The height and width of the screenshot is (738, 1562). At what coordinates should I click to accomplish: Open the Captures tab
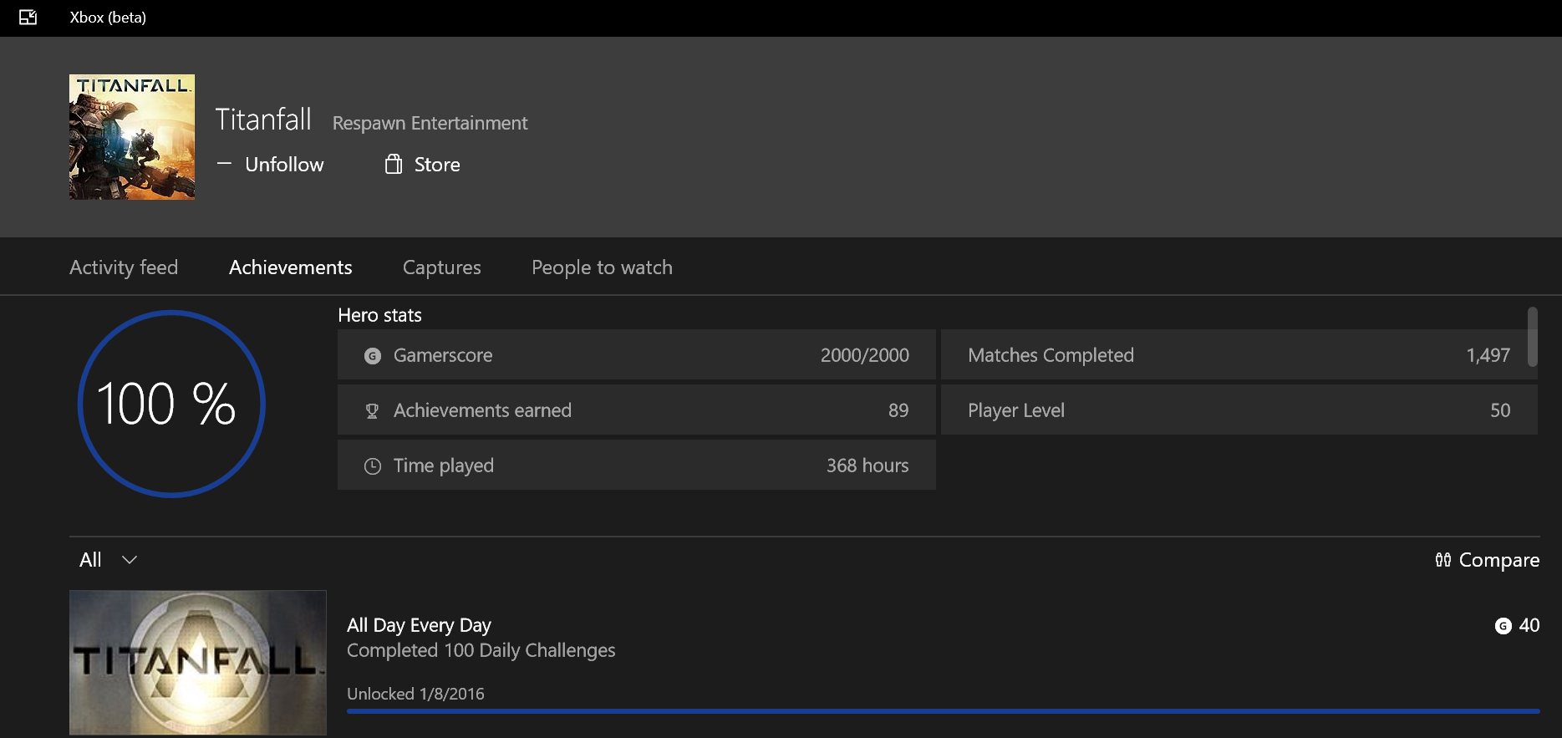click(x=441, y=267)
